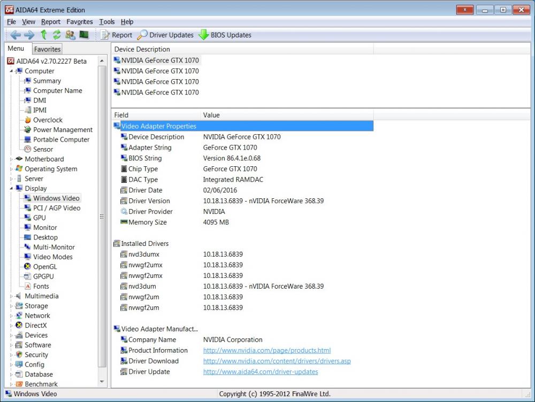
Task: Click the green Up arrow toolbar icon
Action: tap(44, 35)
